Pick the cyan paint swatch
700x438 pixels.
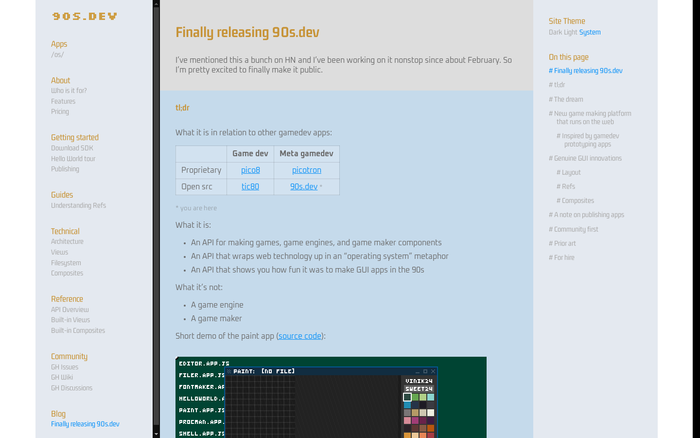click(x=431, y=397)
